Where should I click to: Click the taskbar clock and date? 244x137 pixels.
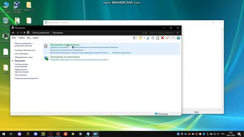tap(231, 134)
